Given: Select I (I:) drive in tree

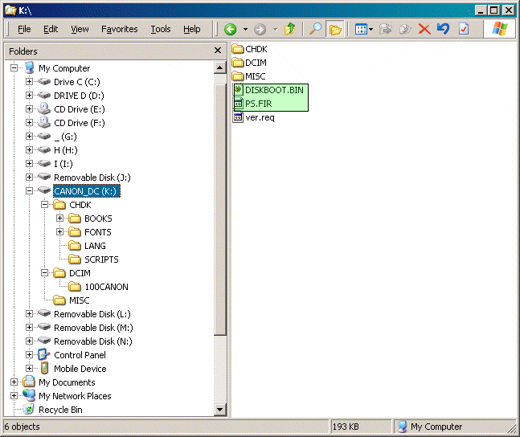Looking at the screenshot, I should (63, 164).
